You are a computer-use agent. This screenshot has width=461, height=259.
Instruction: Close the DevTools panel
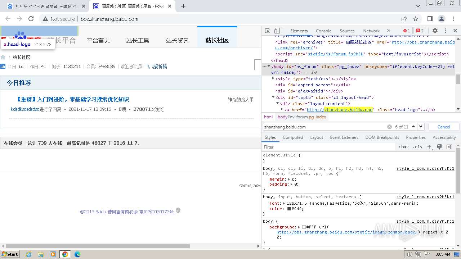click(x=455, y=31)
